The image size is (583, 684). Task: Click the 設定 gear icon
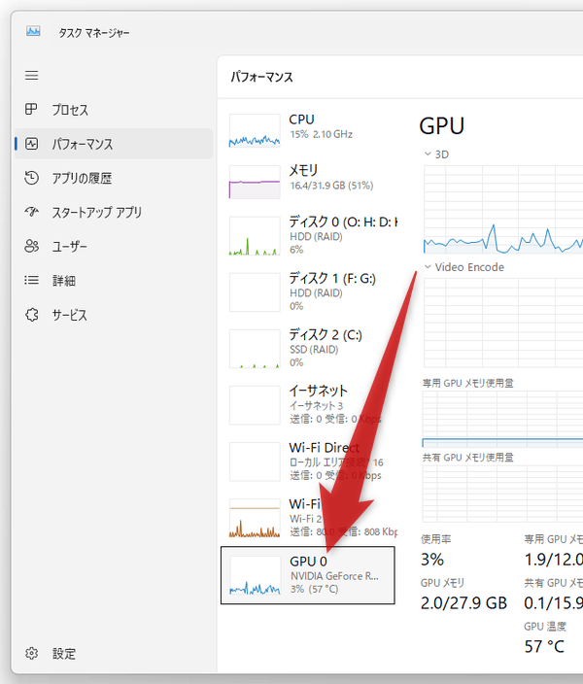31,654
